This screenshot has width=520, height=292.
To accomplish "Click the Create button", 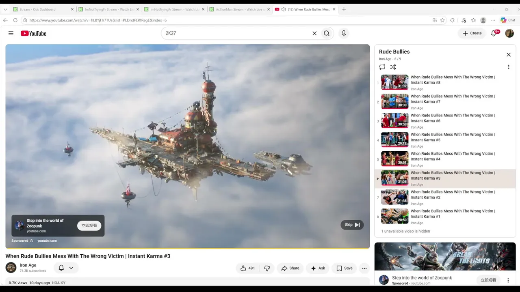I will pos(472,33).
